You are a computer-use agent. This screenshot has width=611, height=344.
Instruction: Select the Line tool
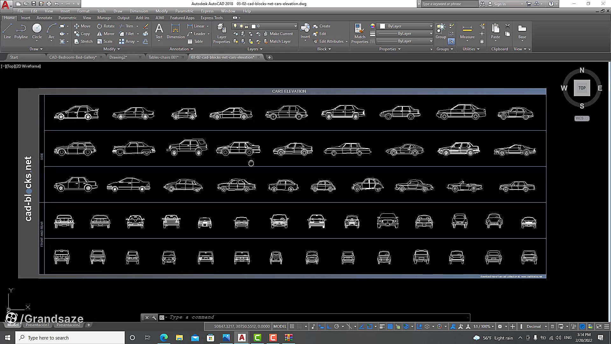point(7,31)
